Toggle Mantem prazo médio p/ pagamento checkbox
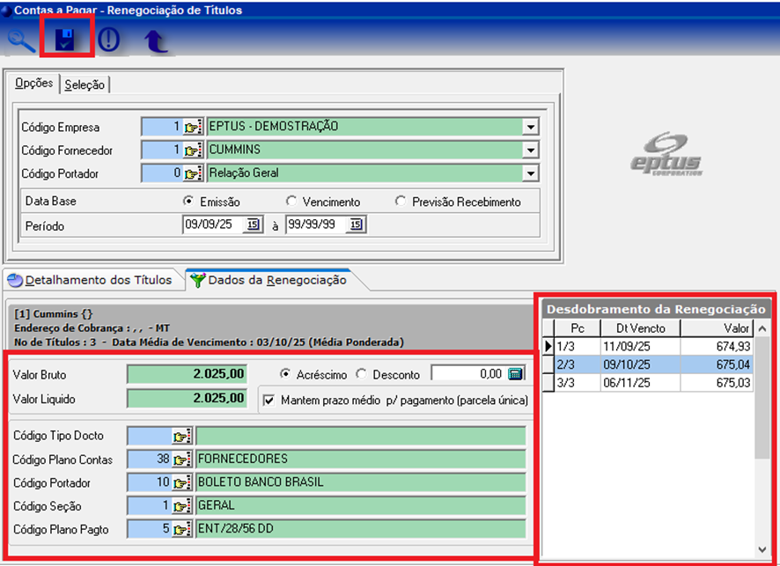 coord(271,401)
